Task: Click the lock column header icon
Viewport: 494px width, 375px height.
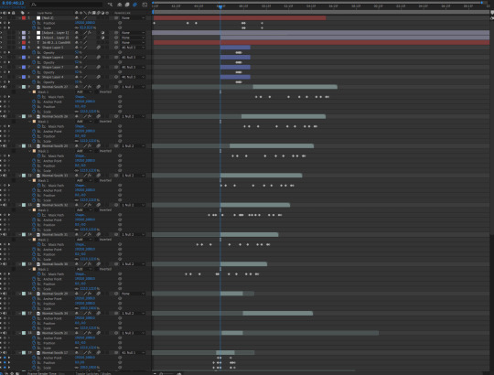Action: coord(13,13)
